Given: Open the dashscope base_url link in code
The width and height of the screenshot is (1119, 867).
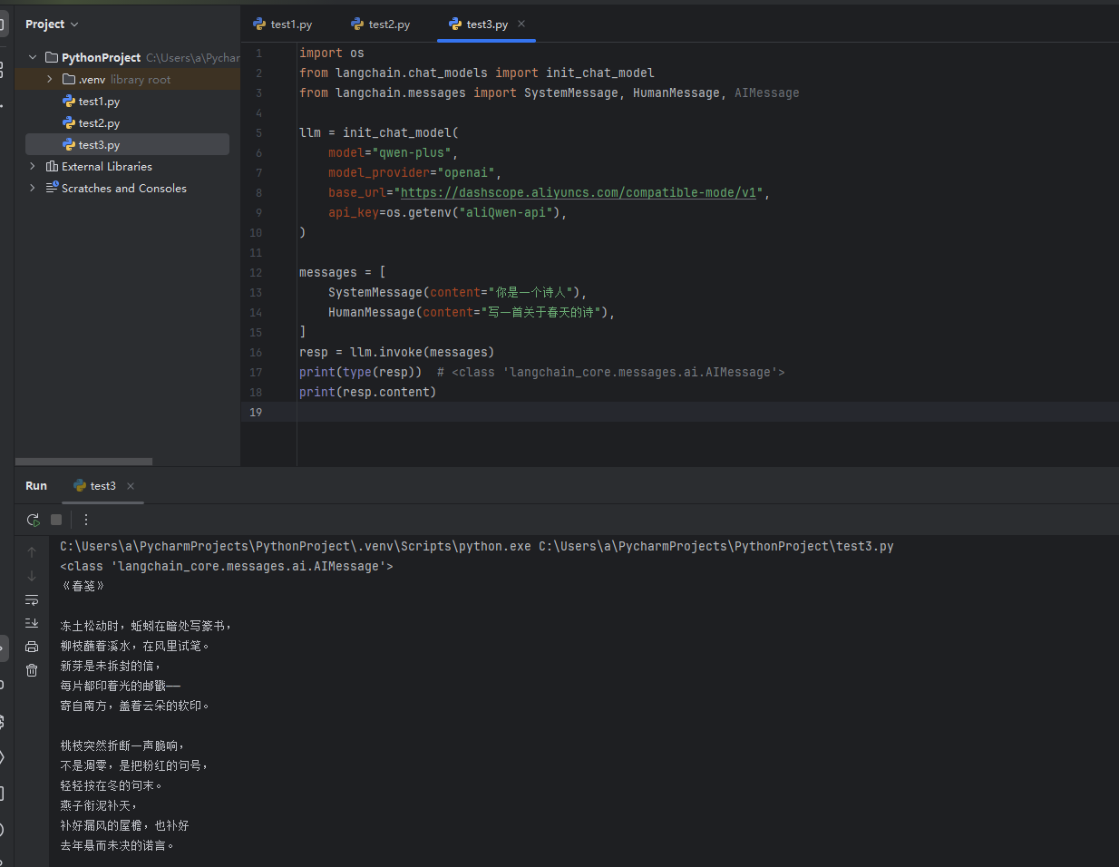Looking at the screenshot, I should click(x=579, y=192).
